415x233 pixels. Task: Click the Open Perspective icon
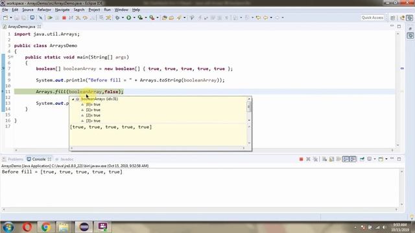point(393,17)
